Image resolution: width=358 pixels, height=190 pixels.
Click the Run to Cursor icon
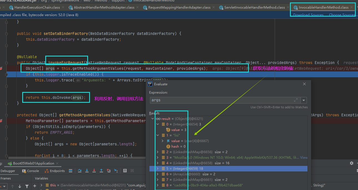(x=116, y=171)
